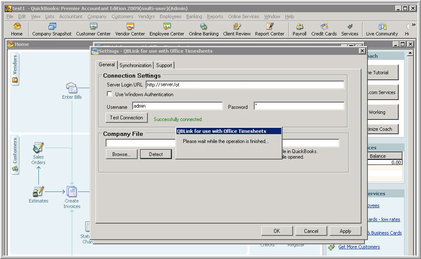Viewport: 421px width, 259px height.
Task: Switch to the Synchronization tab
Action: [x=135, y=65]
